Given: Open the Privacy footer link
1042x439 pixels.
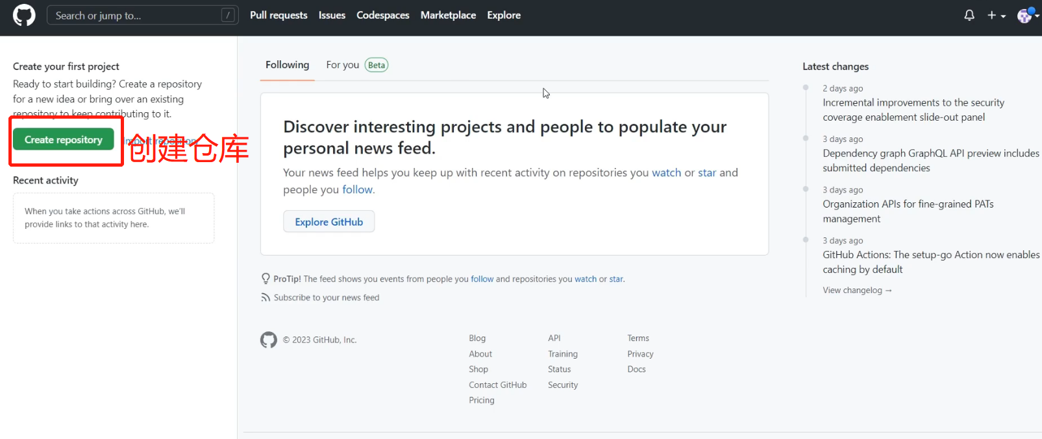Looking at the screenshot, I should click(640, 353).
